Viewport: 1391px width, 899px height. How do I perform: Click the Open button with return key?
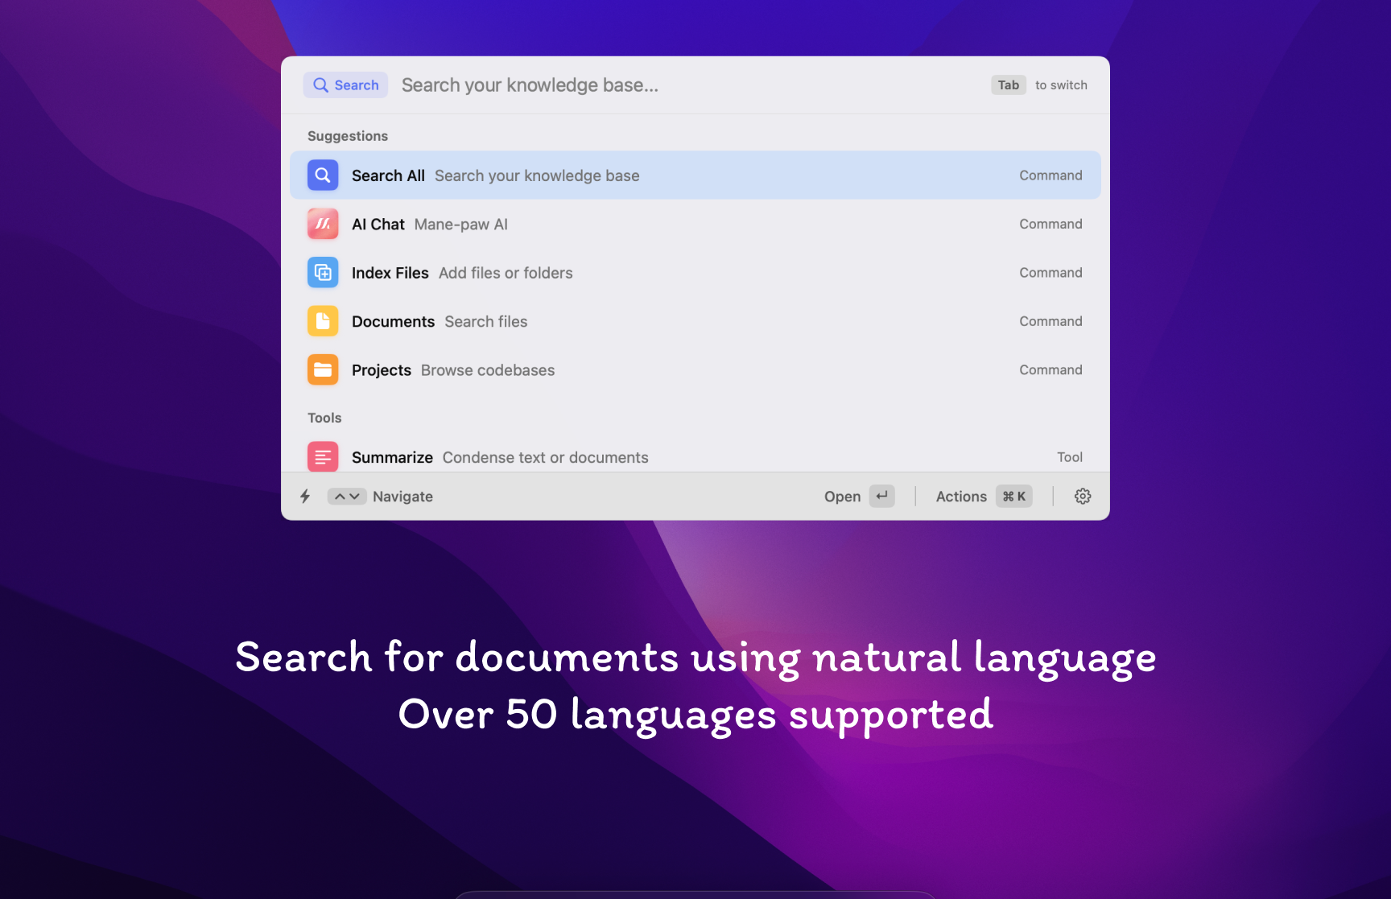pyautogui.click(x=857, y=496)
